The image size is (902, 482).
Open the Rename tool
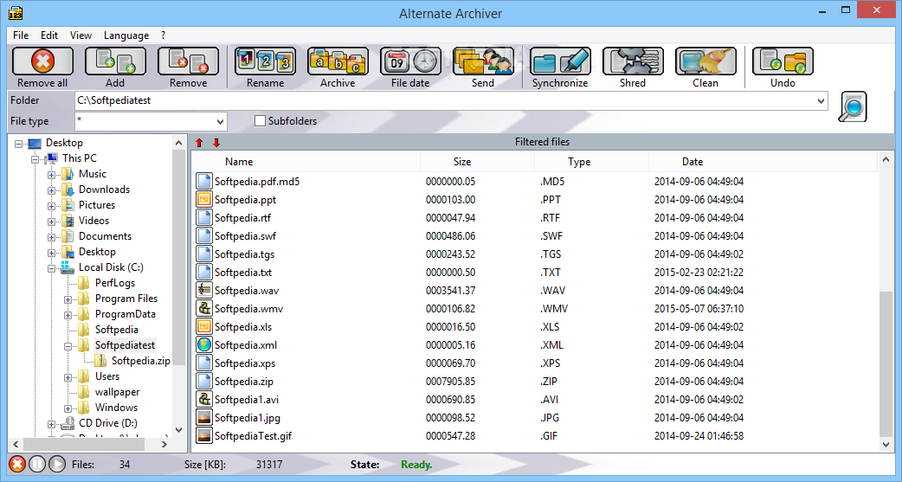[x=265, y=61]
